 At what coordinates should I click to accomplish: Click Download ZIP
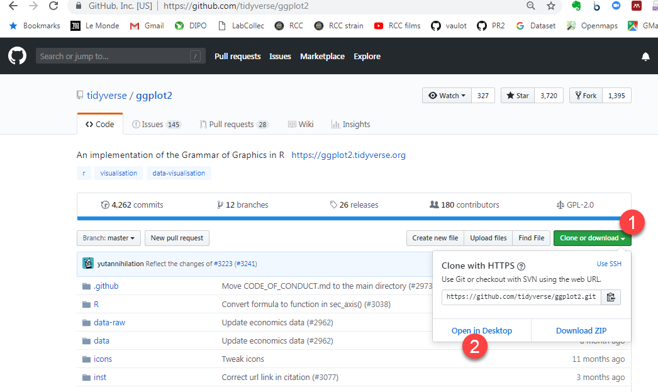point(581,330)
